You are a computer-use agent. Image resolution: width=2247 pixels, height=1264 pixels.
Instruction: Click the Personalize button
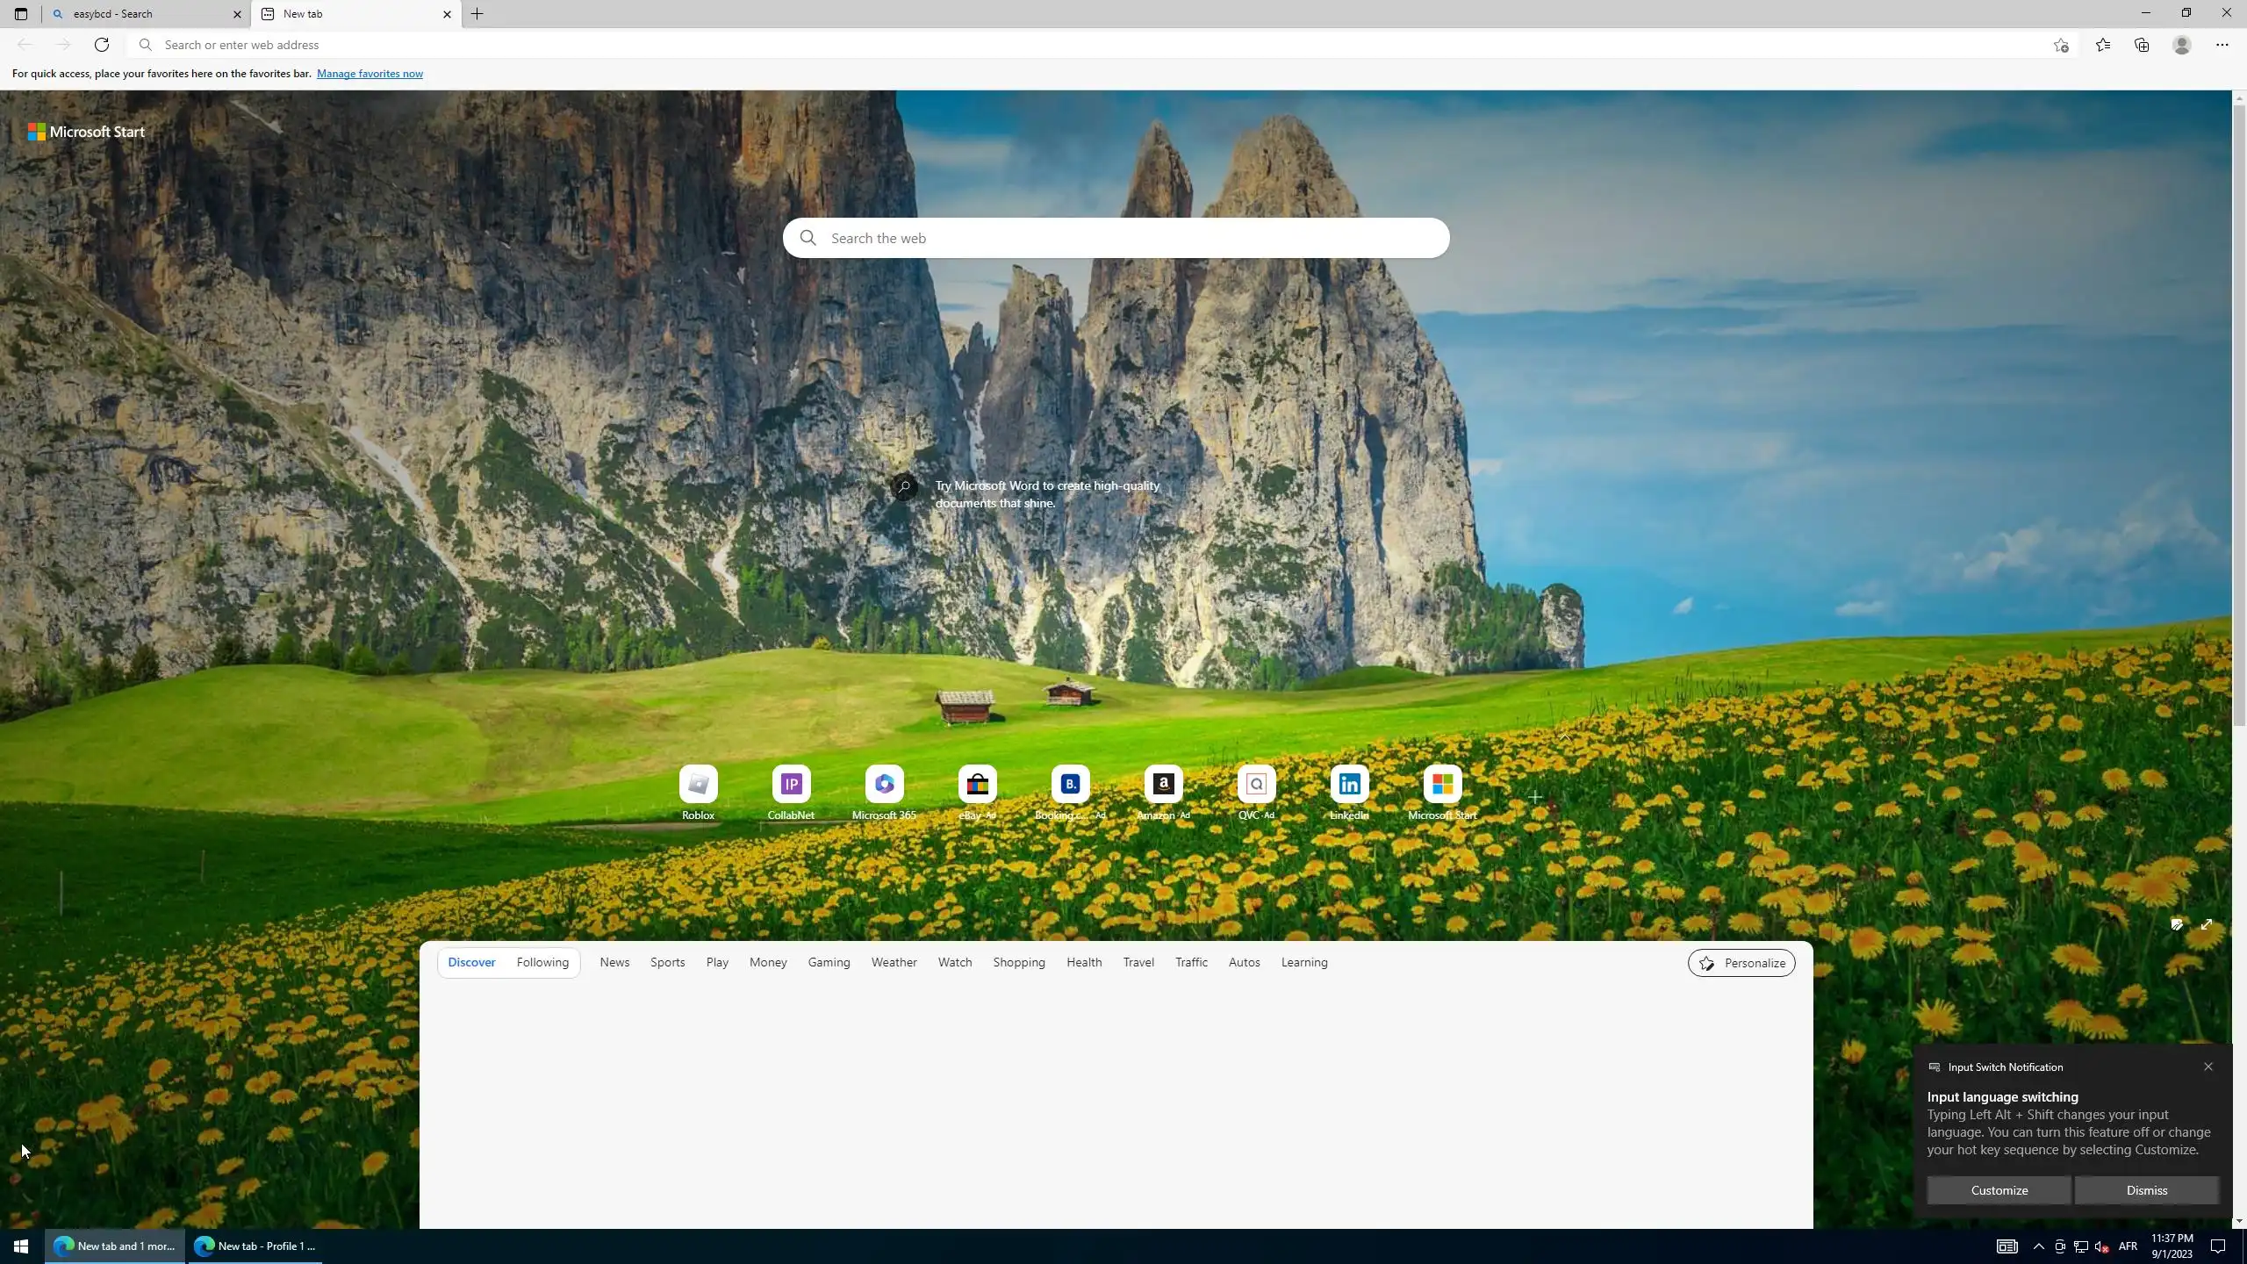[1741, 963]
